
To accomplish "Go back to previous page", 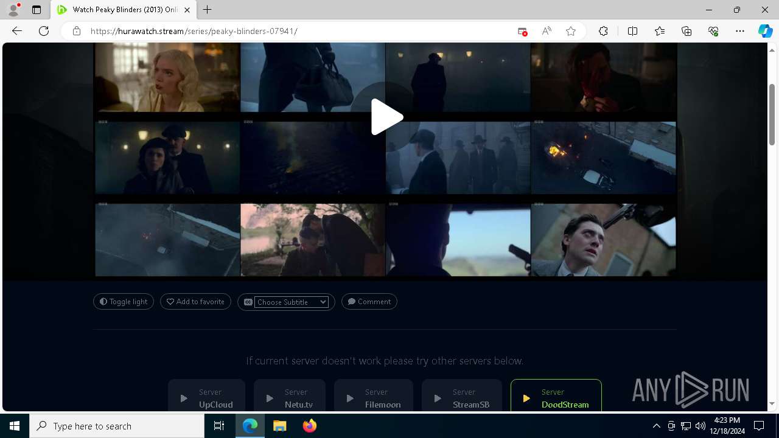I will click(17, 31).
